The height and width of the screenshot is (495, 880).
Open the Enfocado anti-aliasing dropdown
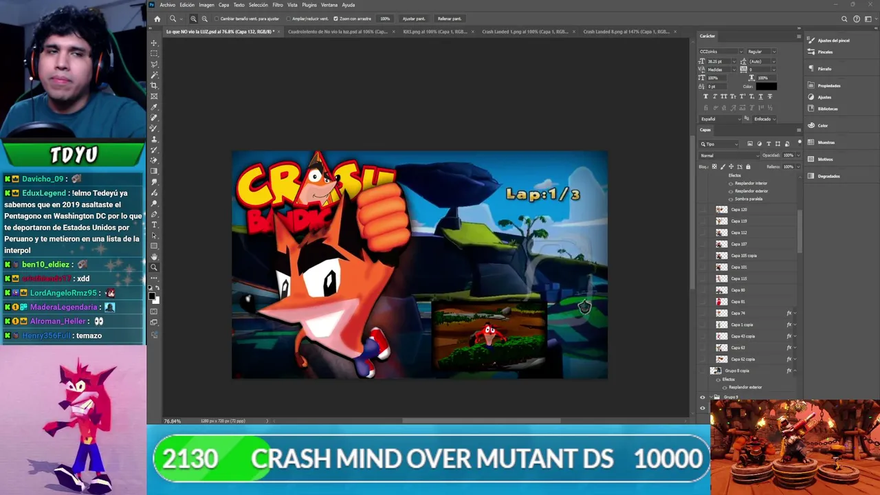[764, 119]
